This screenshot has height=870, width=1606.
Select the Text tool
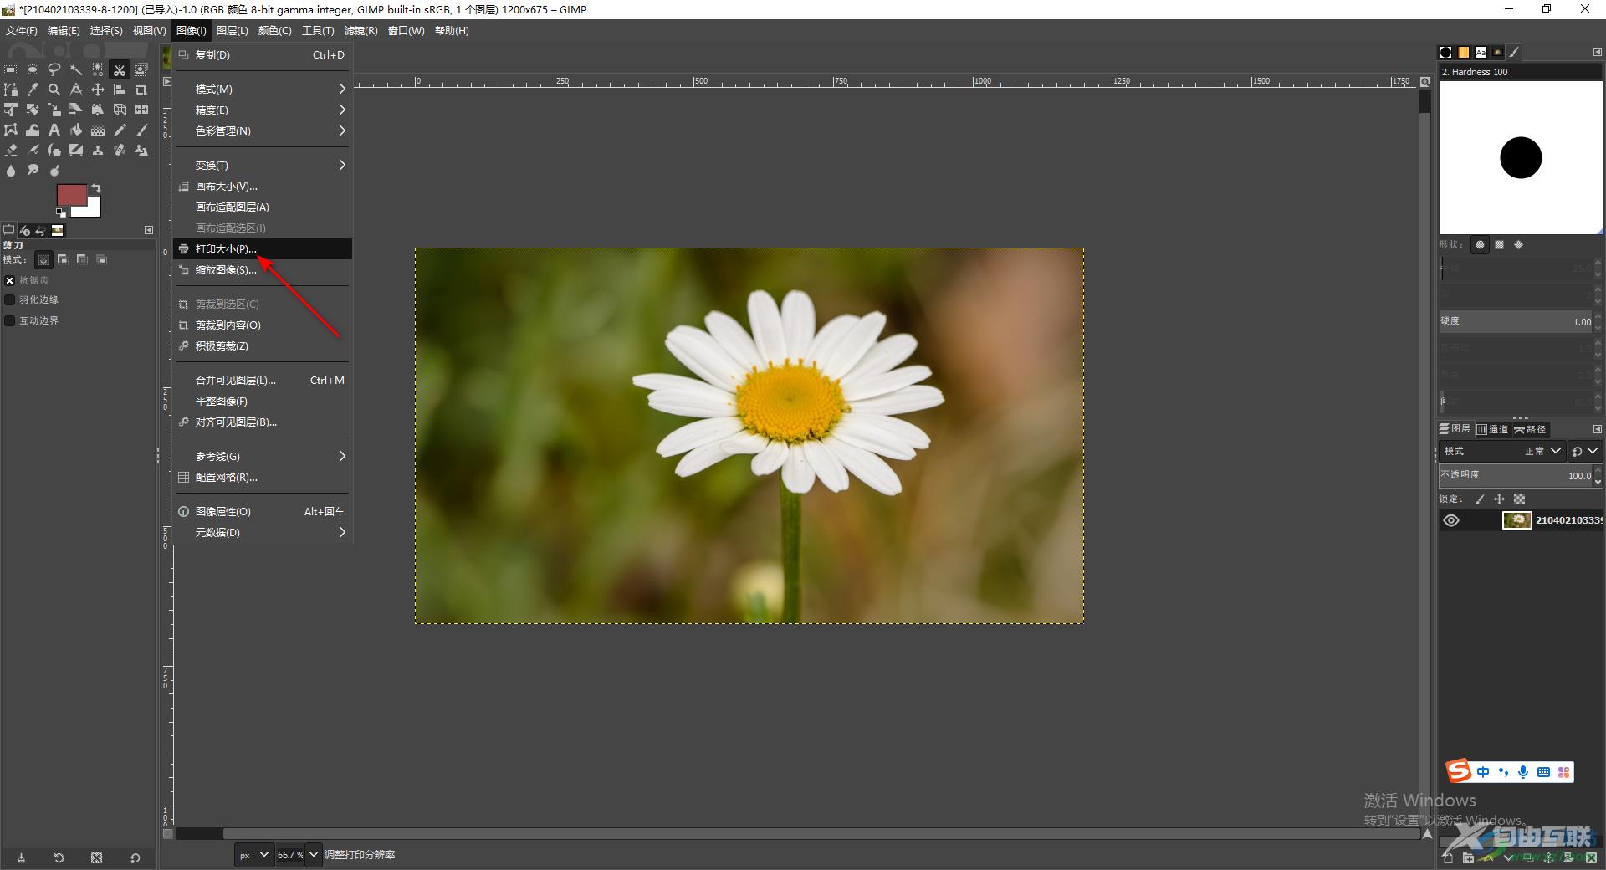54,130
